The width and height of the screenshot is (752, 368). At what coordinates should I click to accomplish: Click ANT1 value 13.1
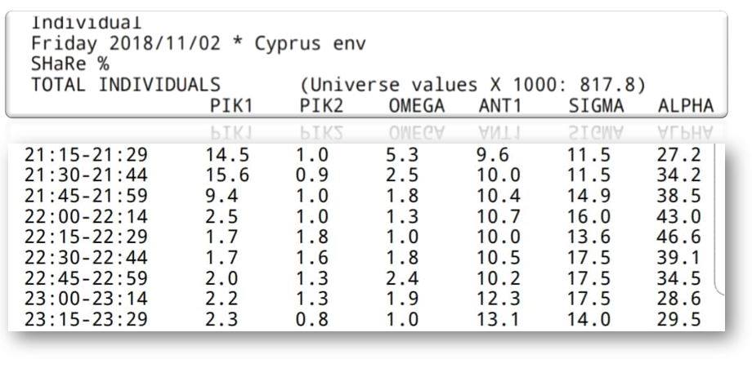499,320
